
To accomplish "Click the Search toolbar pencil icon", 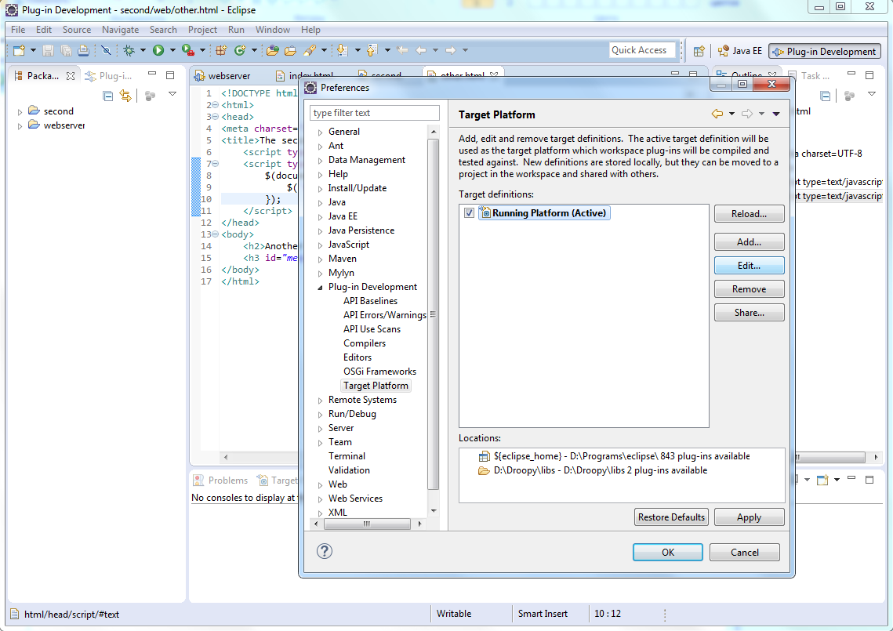I will [x=309, y=51].
